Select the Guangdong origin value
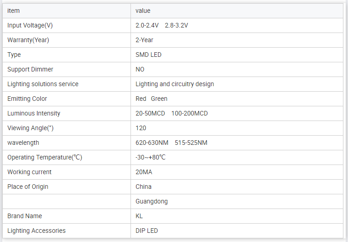 (x=152, y=201)
